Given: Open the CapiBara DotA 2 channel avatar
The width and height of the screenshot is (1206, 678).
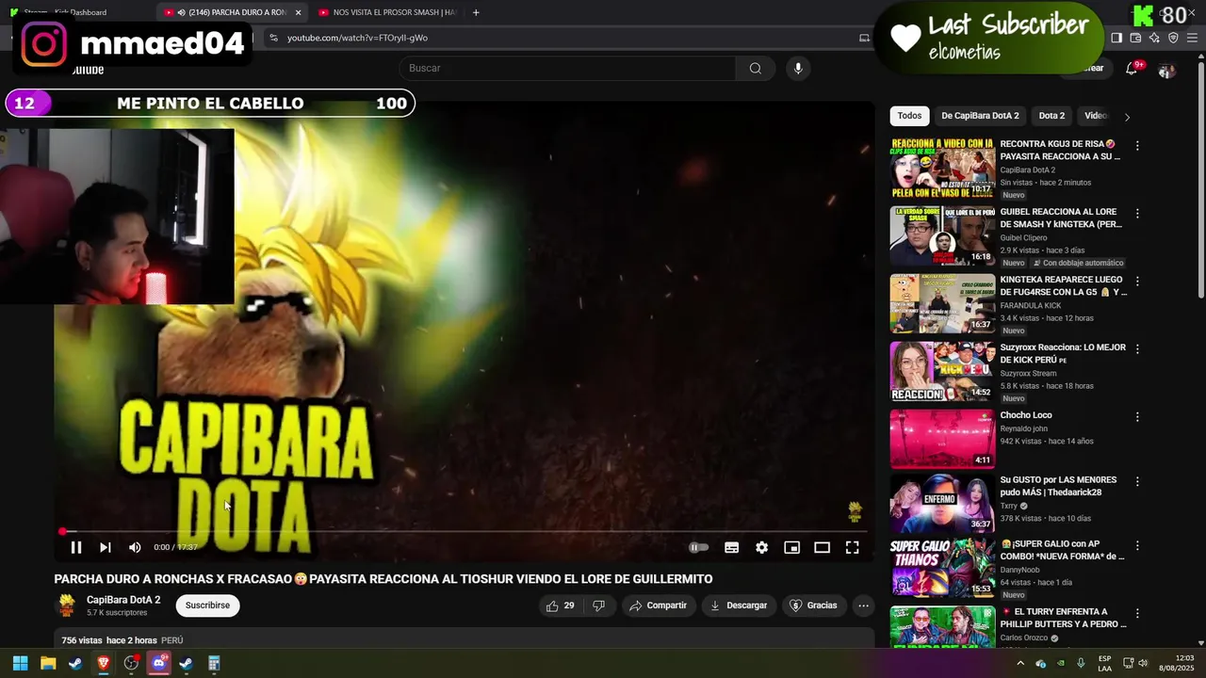Looking at the screenshot, I should pyautogui.click(x=66, y=605).
